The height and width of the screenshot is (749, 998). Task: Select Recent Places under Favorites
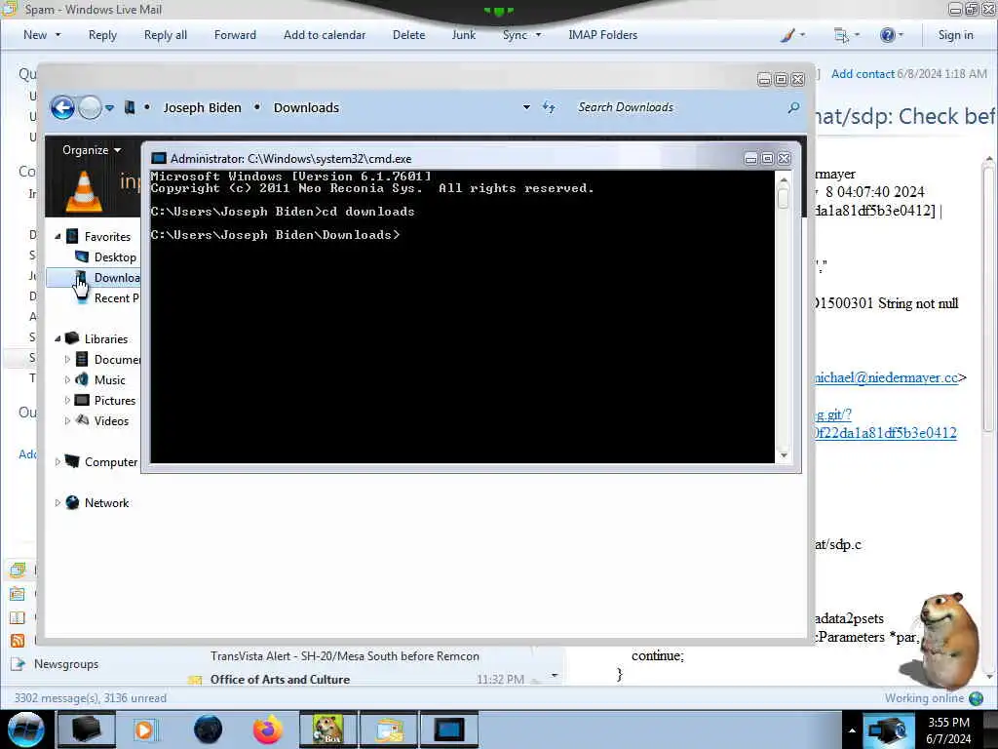(116, 298)
